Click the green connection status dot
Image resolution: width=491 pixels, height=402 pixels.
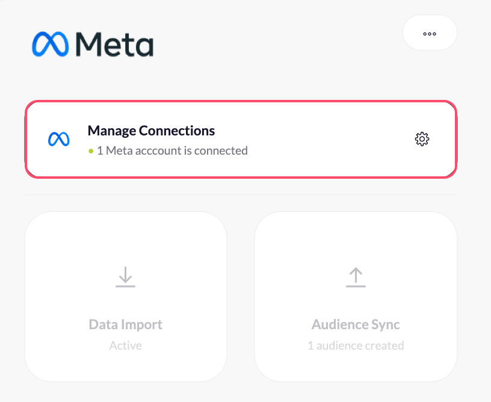[91, 151]
